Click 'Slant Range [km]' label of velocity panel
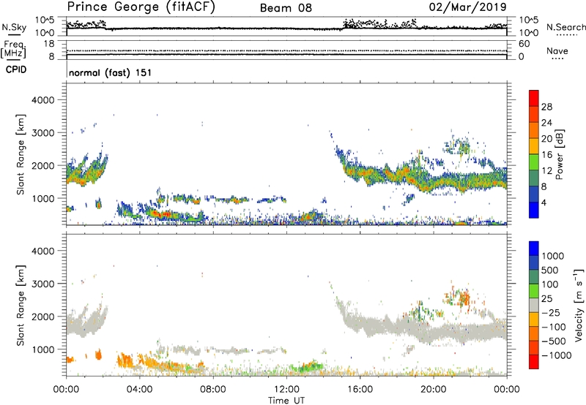 pos(21,306)
